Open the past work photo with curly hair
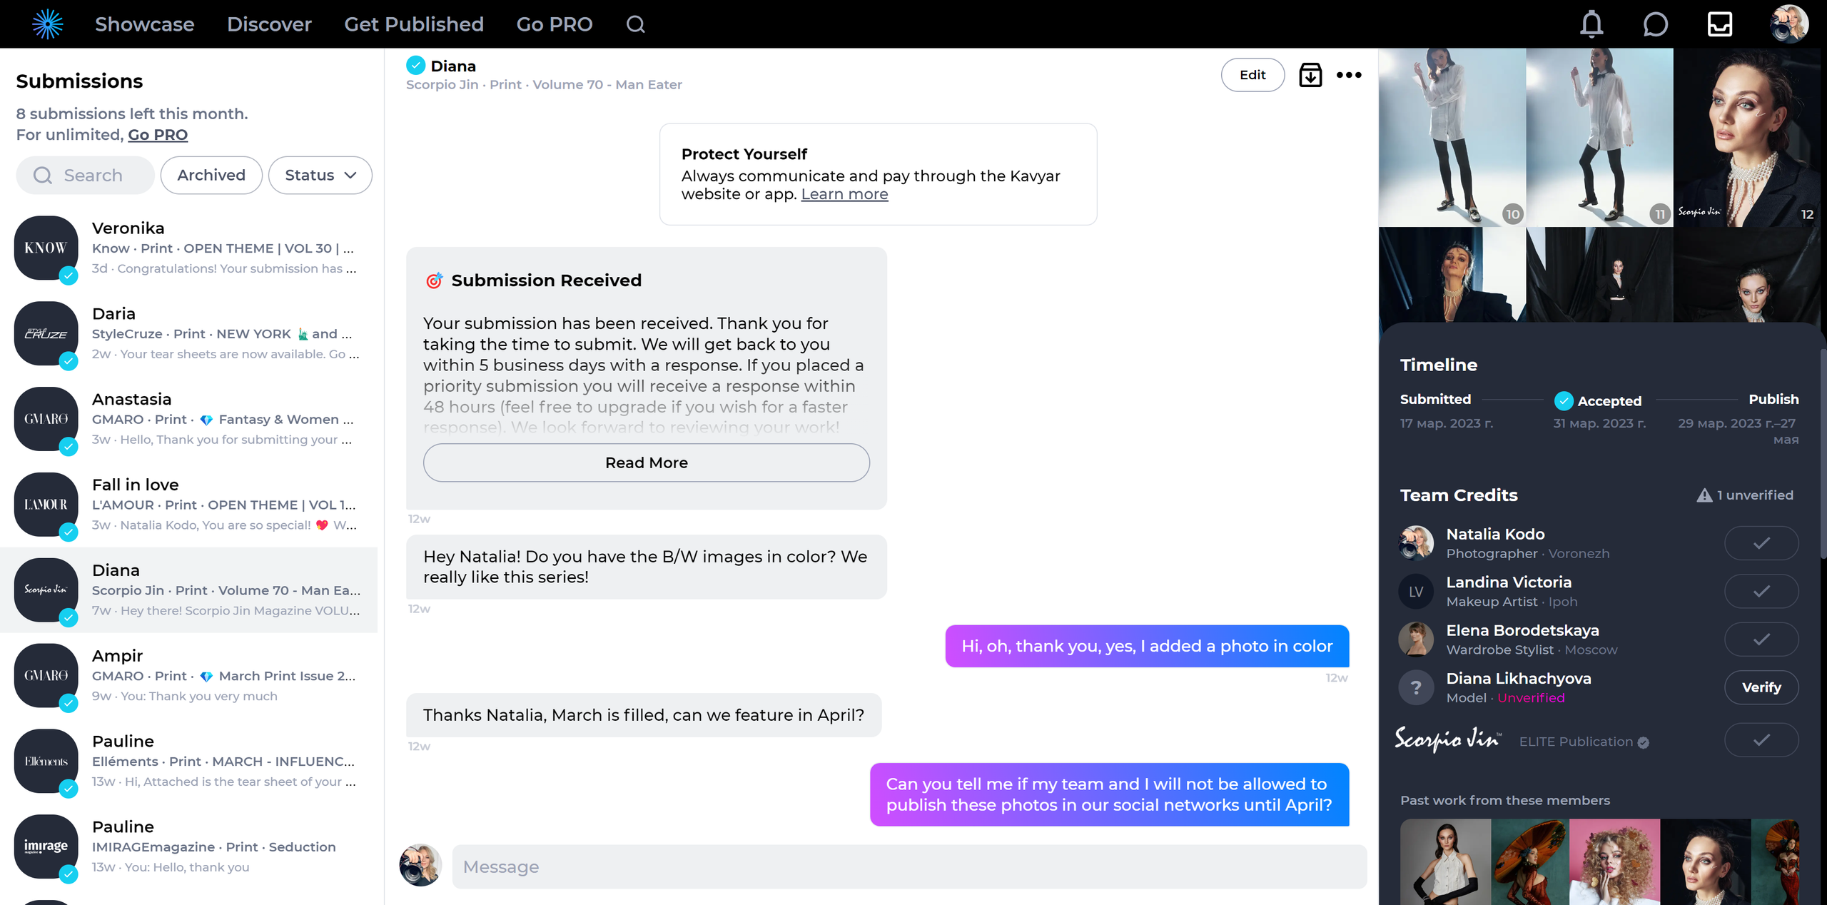Viewport: 1827px width, 905px height. click(x=1614, y=862)
